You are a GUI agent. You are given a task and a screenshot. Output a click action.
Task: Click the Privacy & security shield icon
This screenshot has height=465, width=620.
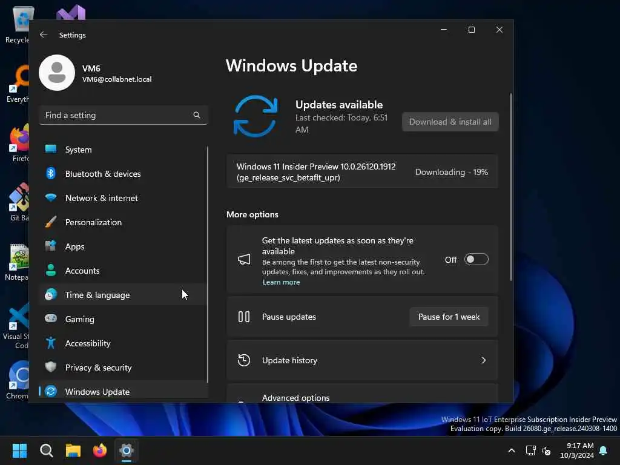point(51,367)
